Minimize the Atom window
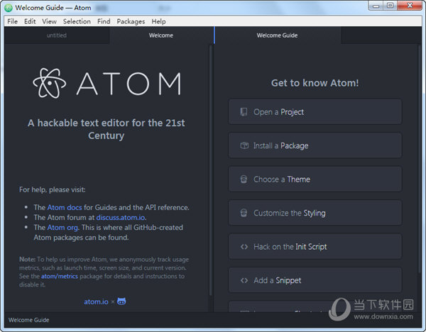The width and height of the screenshot is (426, 332). pyautogui.click(x=376, y=6)
